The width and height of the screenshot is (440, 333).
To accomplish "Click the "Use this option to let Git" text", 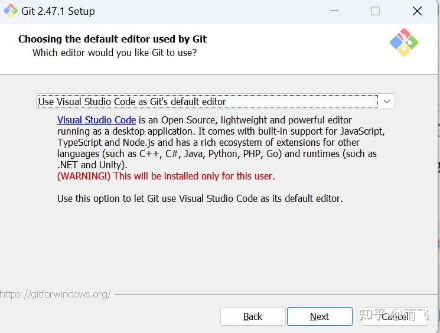I will [200, 198].
